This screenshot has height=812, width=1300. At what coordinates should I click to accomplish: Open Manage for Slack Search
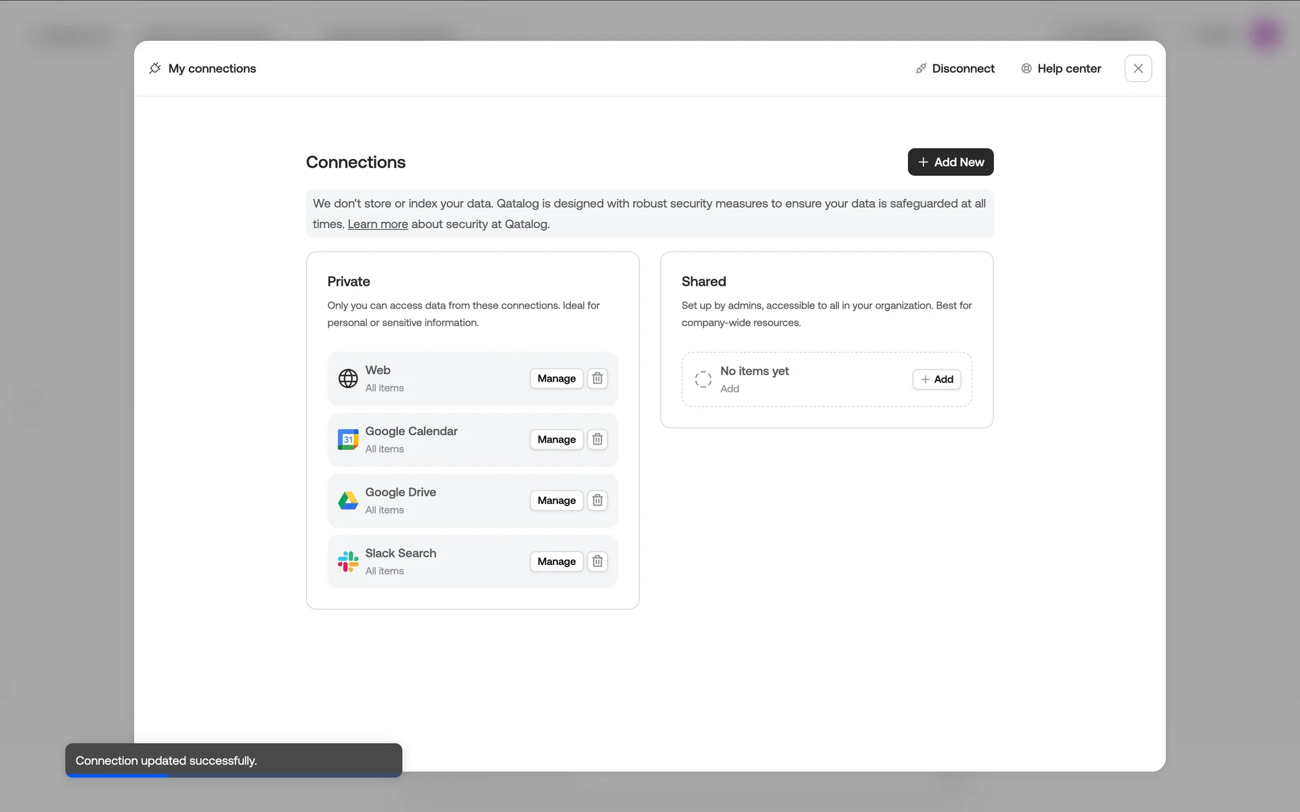pyautogui.click(x=556, y=561)
